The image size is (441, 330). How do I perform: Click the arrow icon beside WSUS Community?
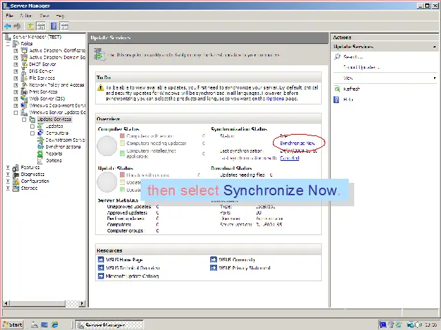pos(214,260)
